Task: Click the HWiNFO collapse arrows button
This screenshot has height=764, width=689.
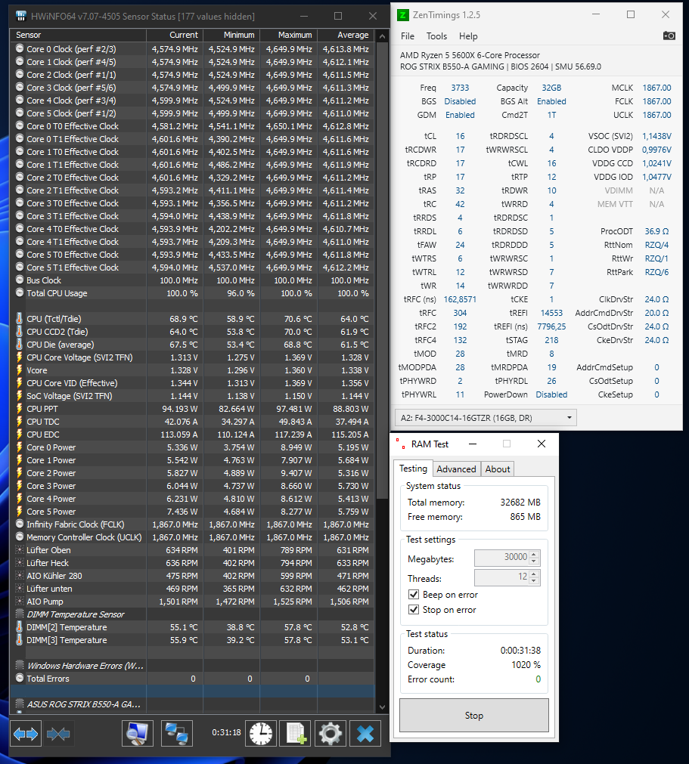Action: coord(58,733)
